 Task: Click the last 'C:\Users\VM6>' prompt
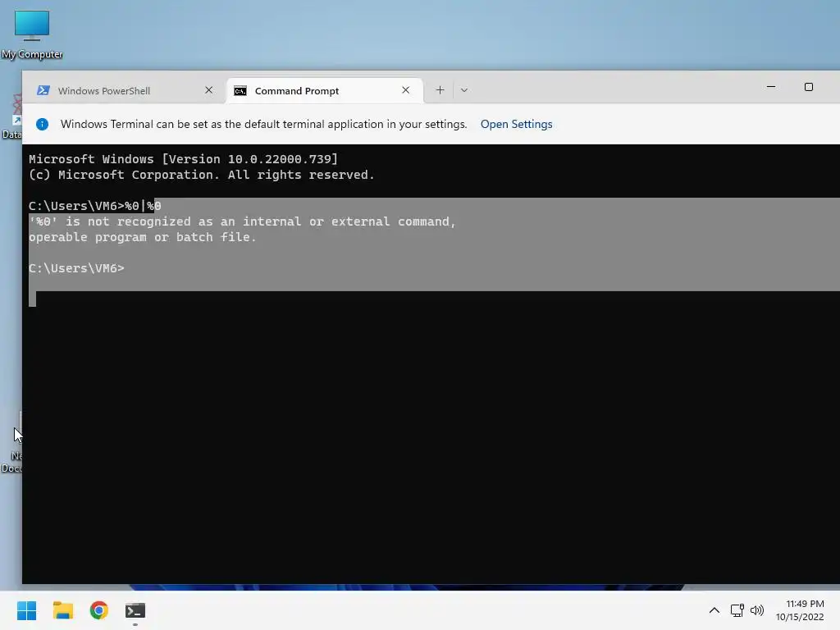click(76, 268)
